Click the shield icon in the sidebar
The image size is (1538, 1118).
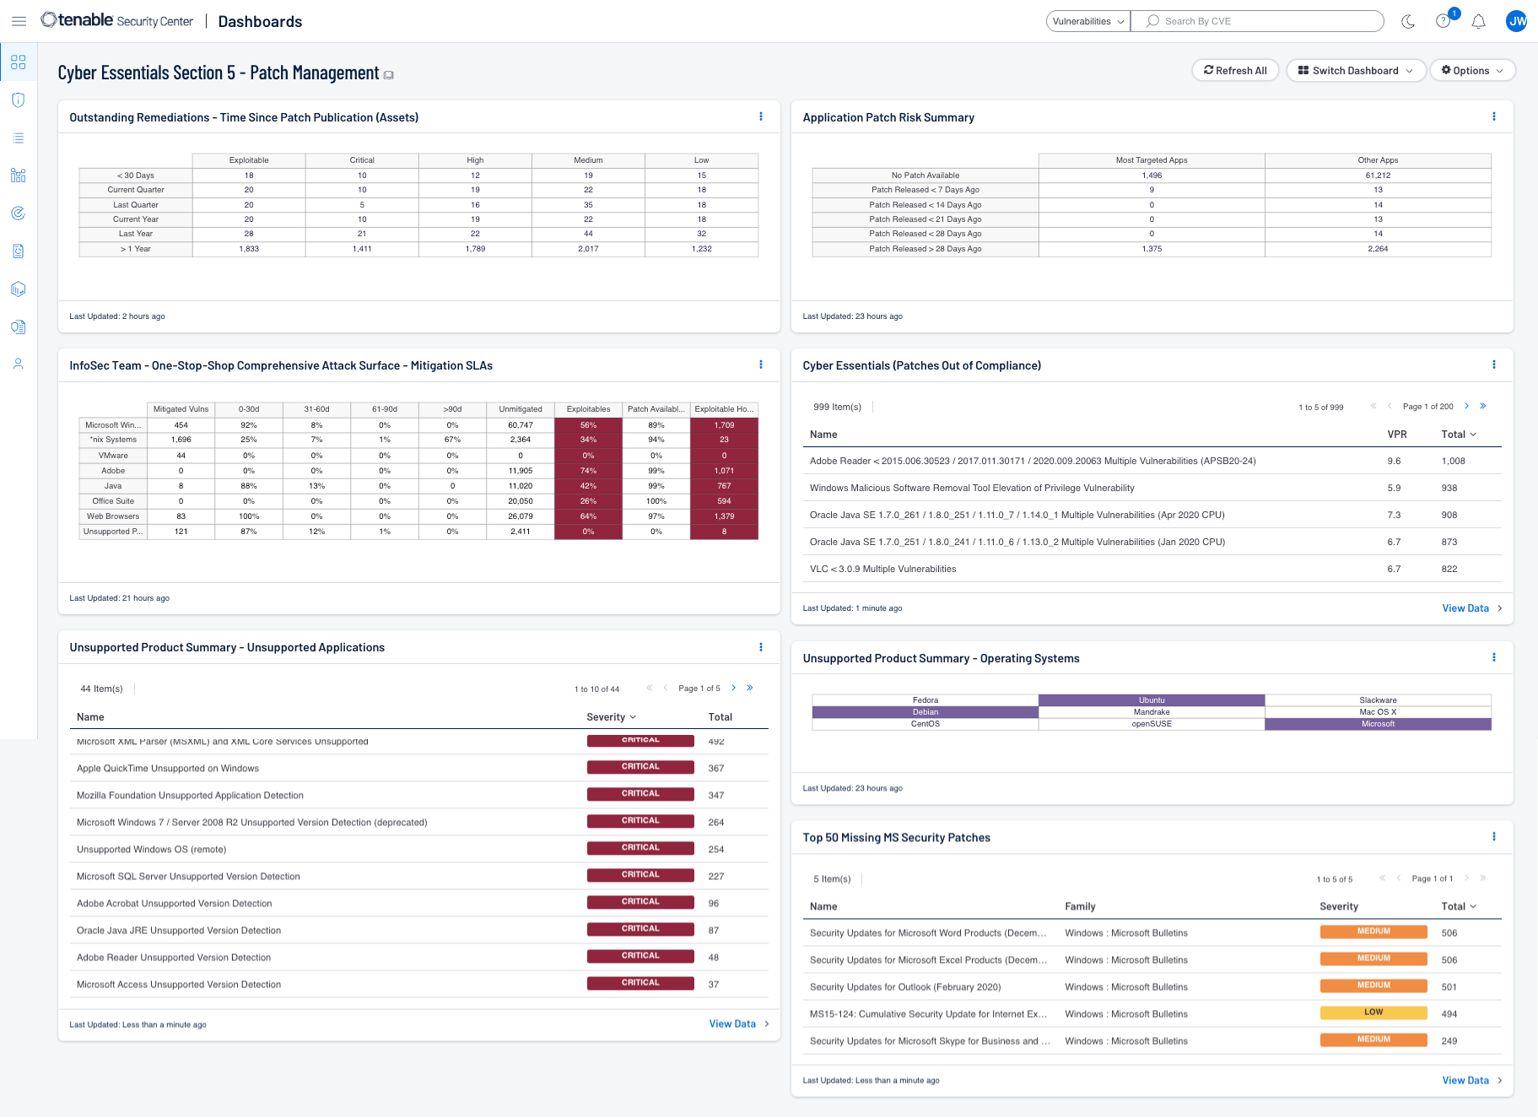(x=19, y=100)
